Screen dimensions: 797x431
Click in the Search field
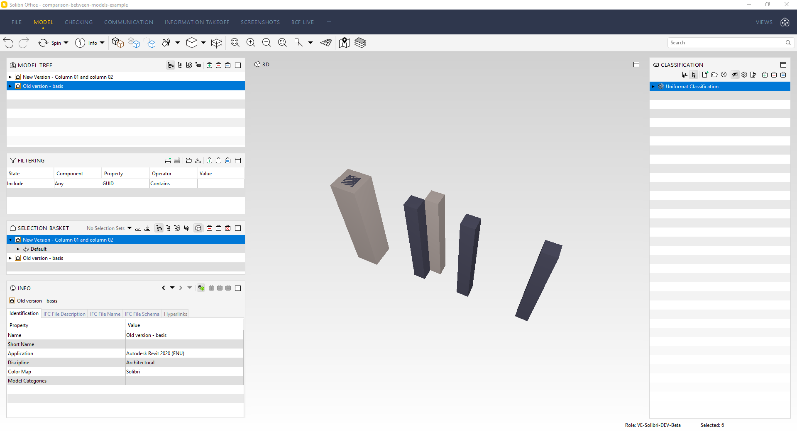(x=731, y=43)
